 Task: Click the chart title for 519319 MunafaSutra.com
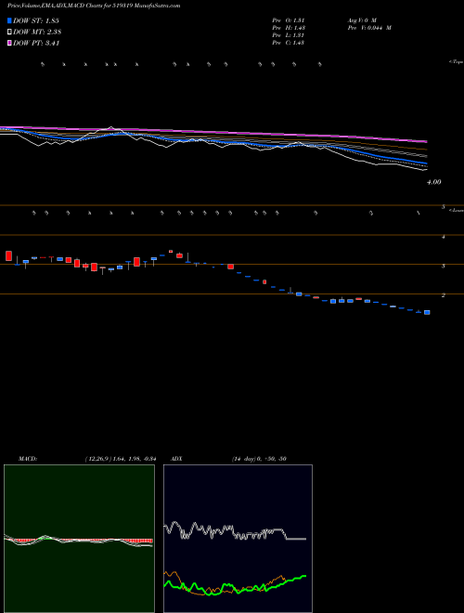tap(94, 7)
